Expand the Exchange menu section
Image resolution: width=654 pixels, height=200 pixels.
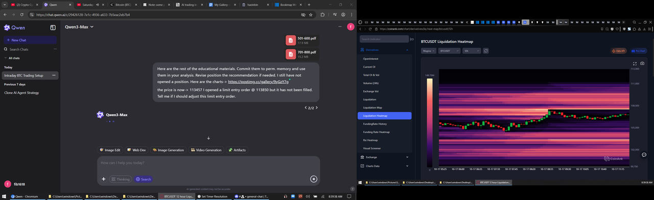click(385, 157)
